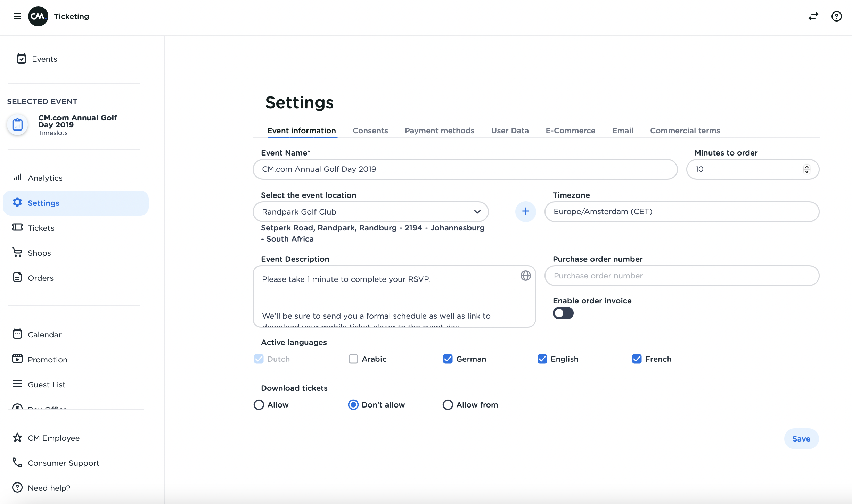852x504 pixels.
Task: Uncheck the German language checkbox
Action: click(448, 359)
